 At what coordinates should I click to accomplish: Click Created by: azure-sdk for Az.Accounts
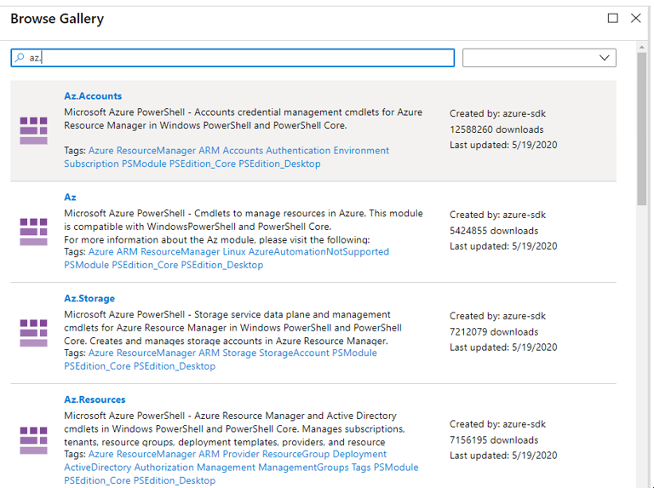pos(497,113)
